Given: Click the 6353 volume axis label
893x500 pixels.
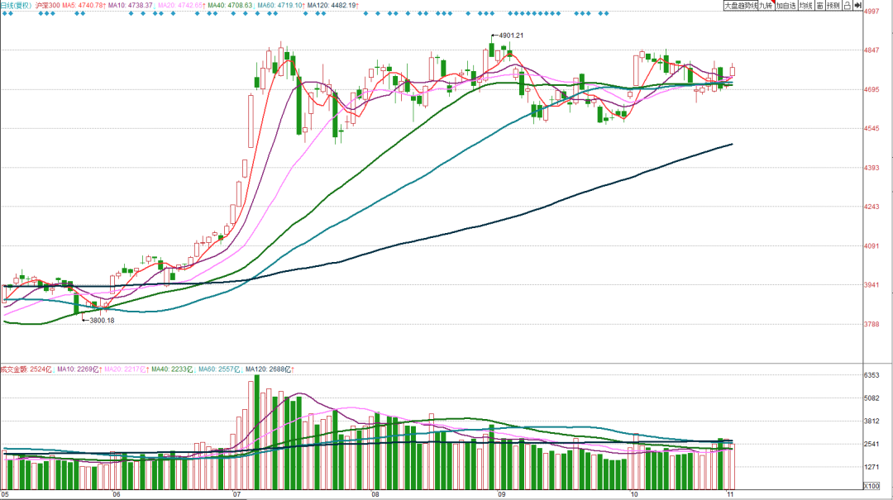Looking at the screenshot, I should (872, 375).
